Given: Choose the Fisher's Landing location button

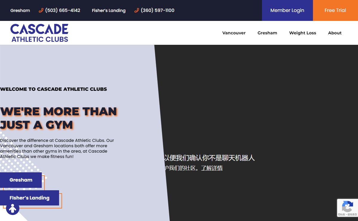Looking at the screenshot, I should click(30, 198).
